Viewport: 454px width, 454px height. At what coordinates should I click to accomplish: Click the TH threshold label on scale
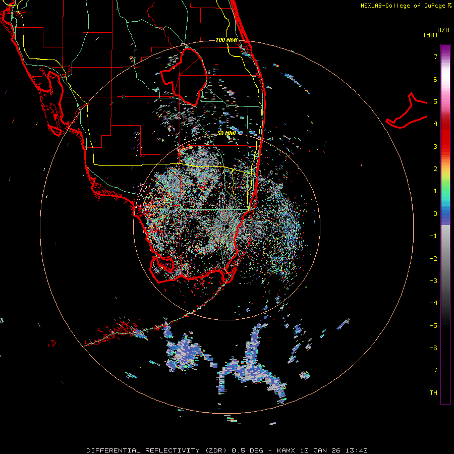(x=433, y=393)
